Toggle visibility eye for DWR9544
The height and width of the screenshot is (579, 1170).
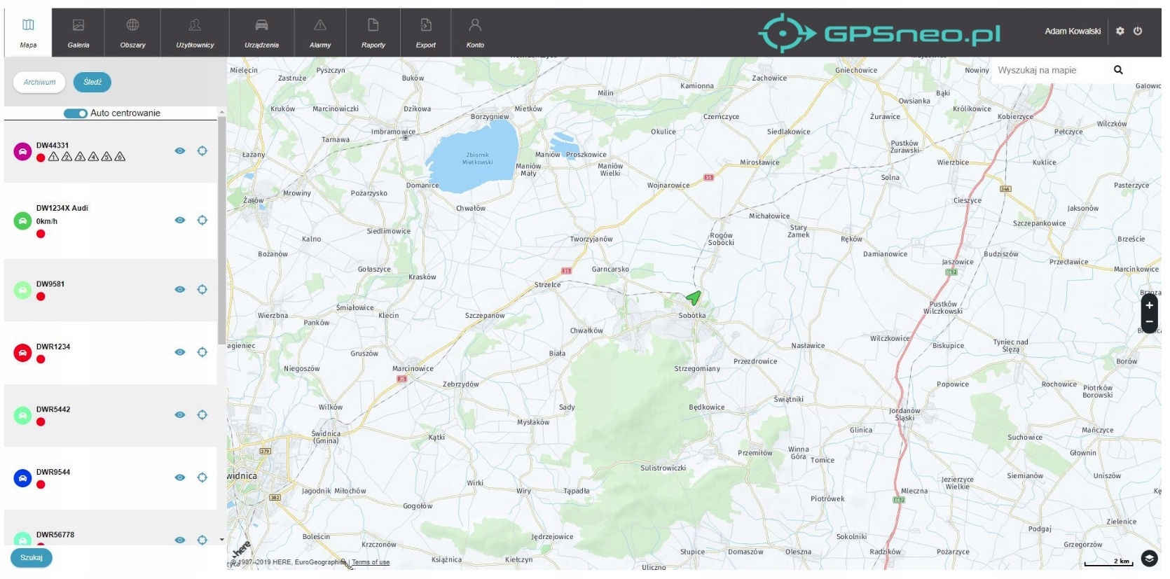pos(180,477)
